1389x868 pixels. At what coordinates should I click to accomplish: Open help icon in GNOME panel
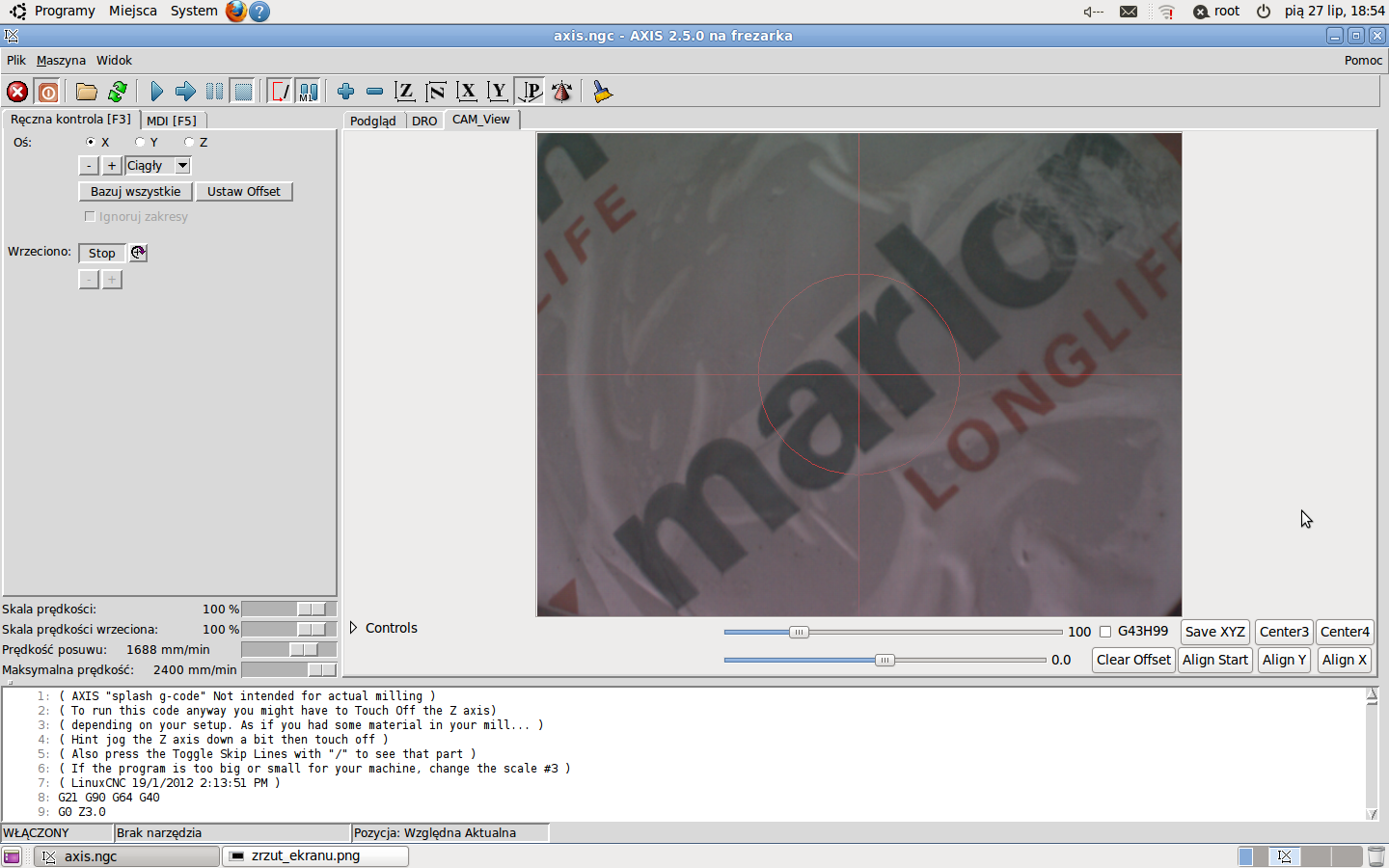click(x=259, y=12)
